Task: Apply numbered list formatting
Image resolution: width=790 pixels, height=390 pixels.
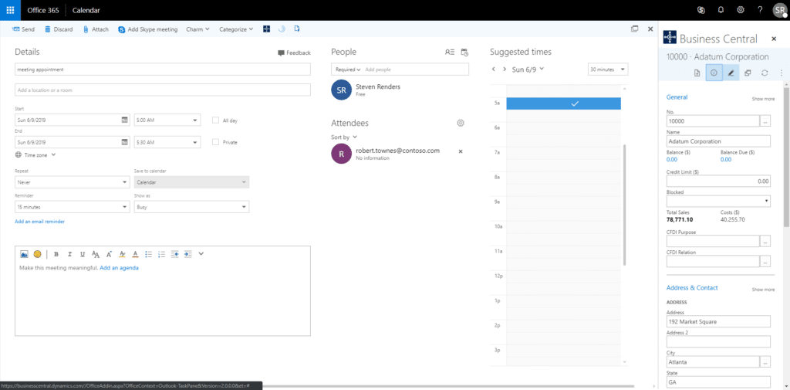Action: tap(162, 254)
